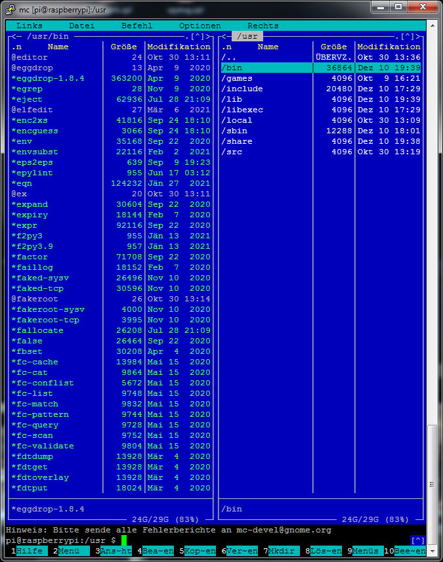Image resolution: width=443 pixels, height=562 pixels.
Task: Click the [^] history arrow in left panel header
Action: point(198,37)
